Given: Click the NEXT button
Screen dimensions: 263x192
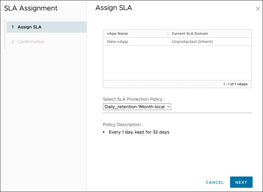Looking at the screenshot, I should (241, 182).
